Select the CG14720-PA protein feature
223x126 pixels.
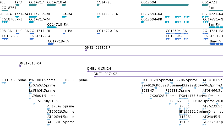(98, 34)
